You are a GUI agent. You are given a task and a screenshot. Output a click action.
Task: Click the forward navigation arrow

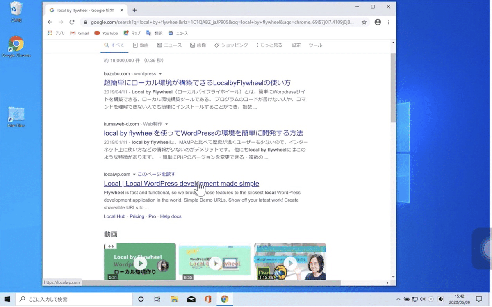61,22
